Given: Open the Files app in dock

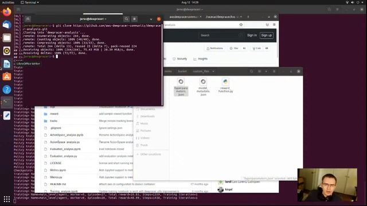Looking at the screenshot, I should pyautogui.click(x=7, y=38).
